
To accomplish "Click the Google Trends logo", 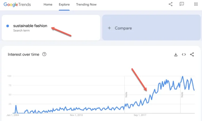I will [17, 5].
